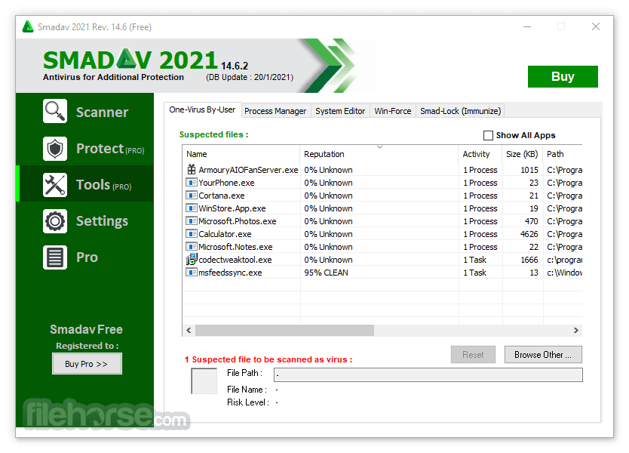This screenshot has height=453, width=629.
Task: Click the File Path input field
Action: pos(428,375)
